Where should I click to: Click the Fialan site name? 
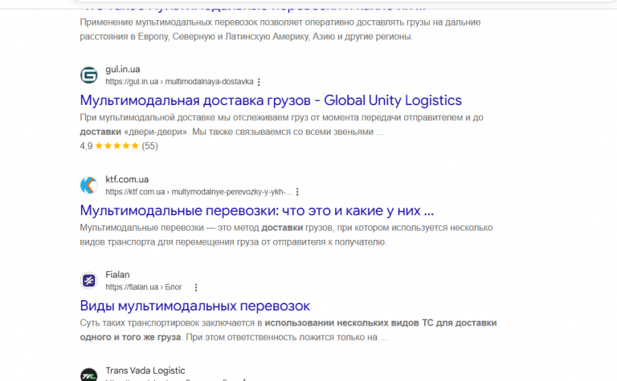pos(117,274)
